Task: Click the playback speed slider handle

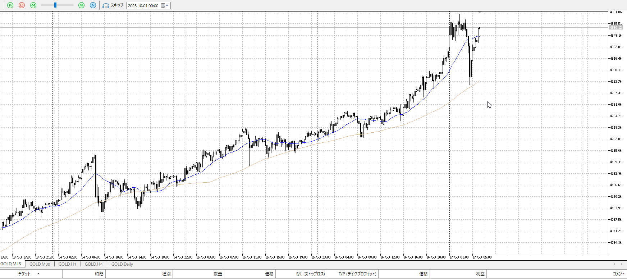Action: pos(55,5)
